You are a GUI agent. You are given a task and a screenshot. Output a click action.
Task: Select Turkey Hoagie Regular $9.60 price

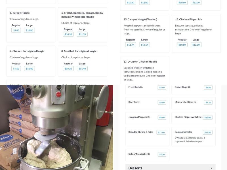pyautogui.click(x=16, y=30)
